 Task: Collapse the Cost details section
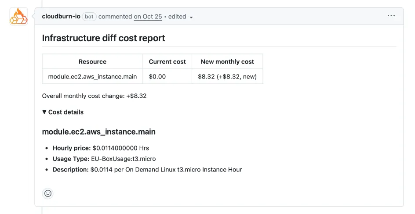tap(63, 112)
